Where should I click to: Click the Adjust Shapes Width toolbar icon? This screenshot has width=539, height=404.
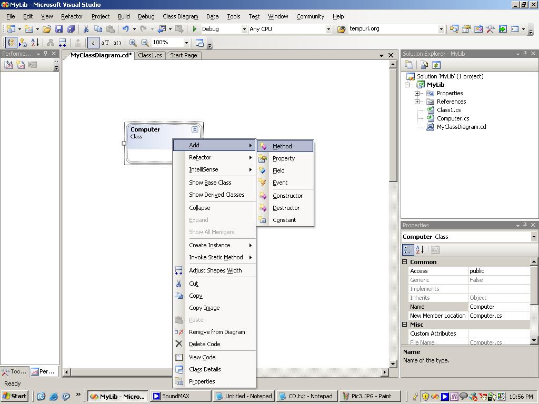click(x=63, y=43)
